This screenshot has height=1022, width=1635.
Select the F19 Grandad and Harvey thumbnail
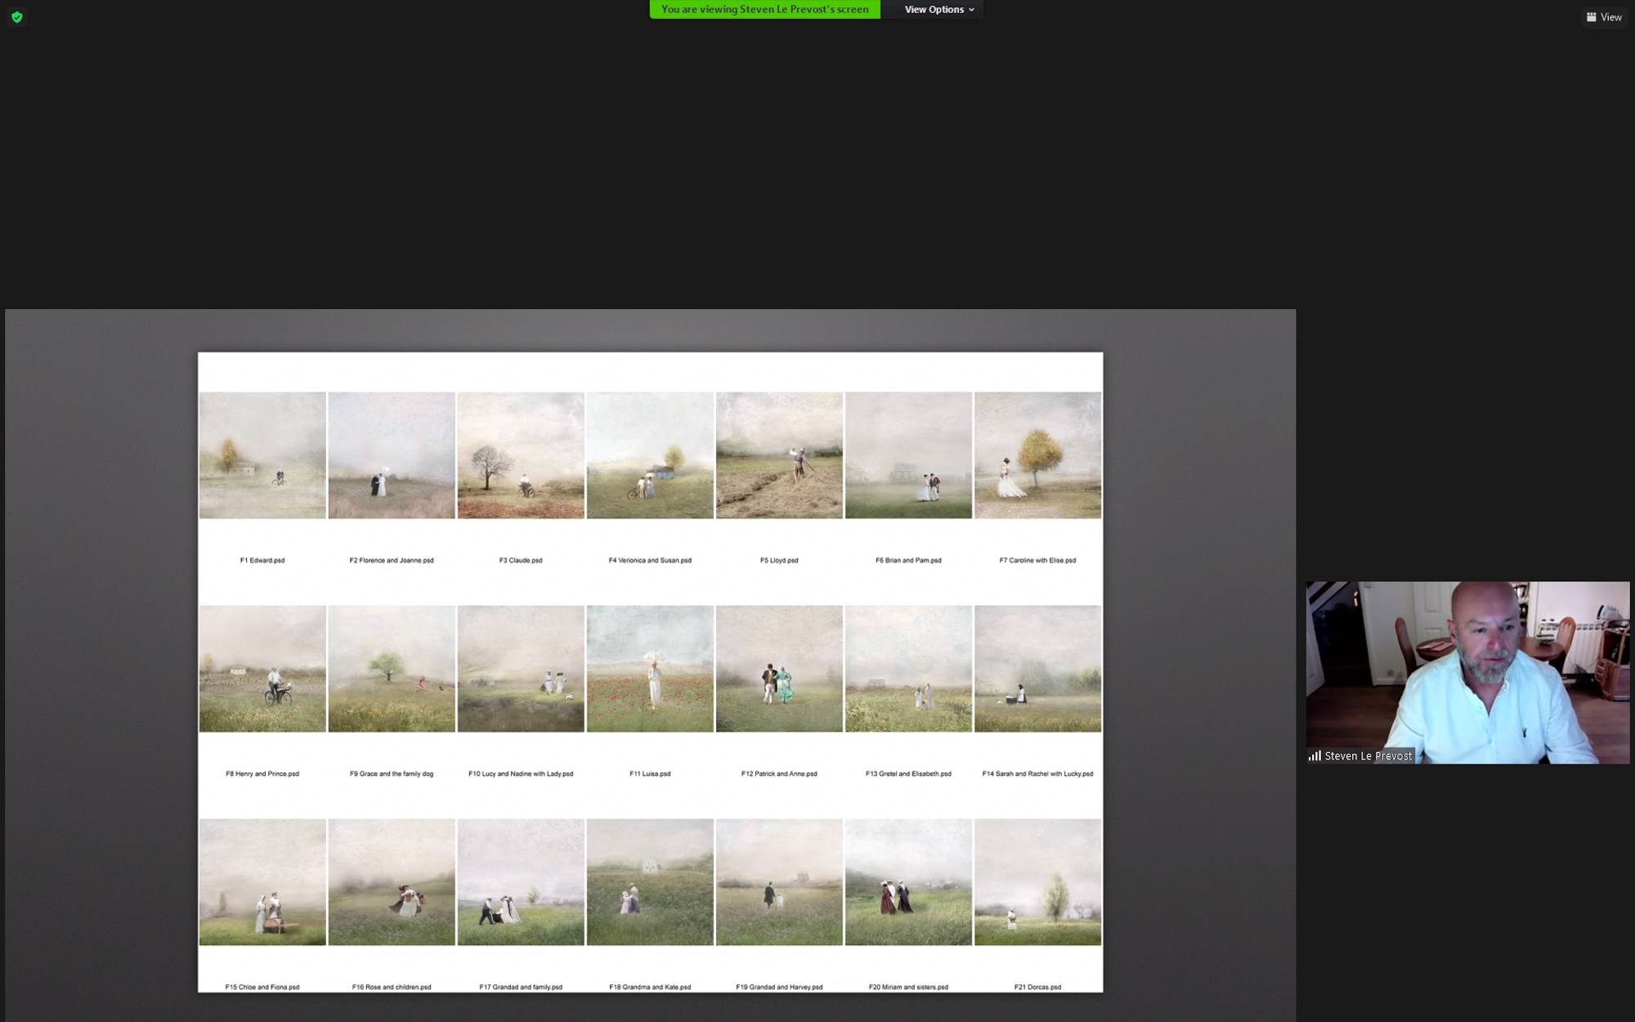click(x=779, y=881)
